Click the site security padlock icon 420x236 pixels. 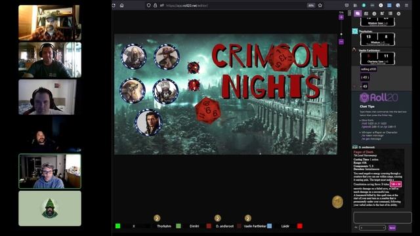tap(155, 5)
